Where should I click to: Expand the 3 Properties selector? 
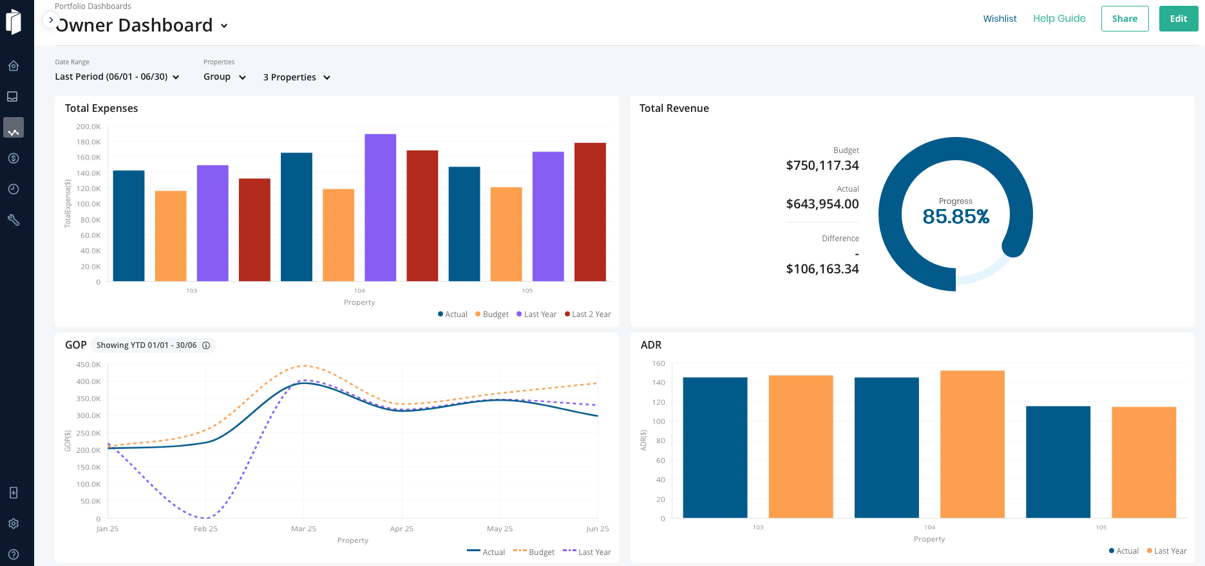click(x=297, y=77)
